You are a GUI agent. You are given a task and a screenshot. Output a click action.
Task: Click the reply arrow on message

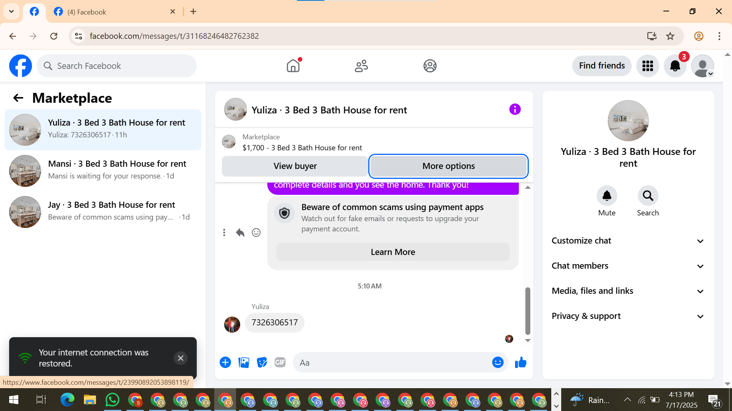pyautogui.click(x=240, y=233)
